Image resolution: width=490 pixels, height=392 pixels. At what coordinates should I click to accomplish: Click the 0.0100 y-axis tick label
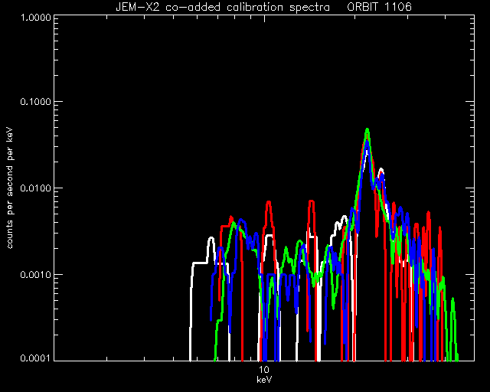35,188
